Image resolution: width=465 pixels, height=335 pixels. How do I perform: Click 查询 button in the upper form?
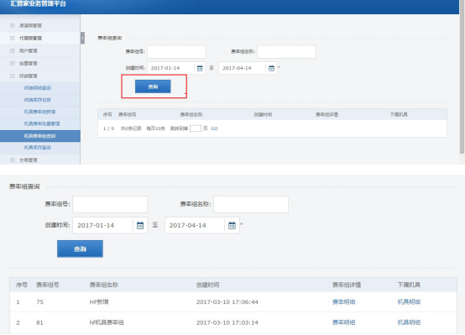coord(153,86)
